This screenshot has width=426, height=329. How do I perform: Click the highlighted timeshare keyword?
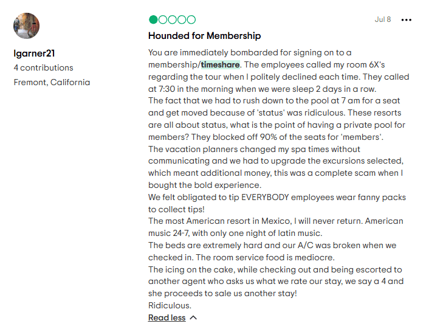pos(221,64)
